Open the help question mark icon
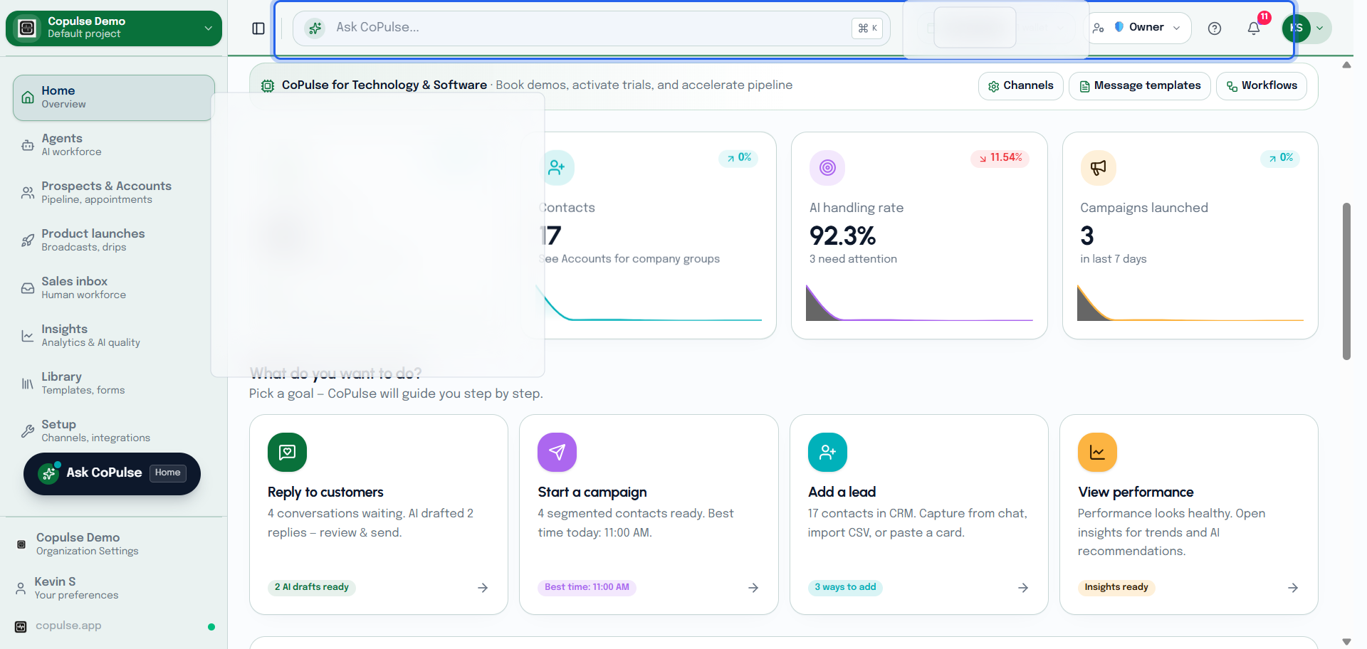 pos(1215,28)
